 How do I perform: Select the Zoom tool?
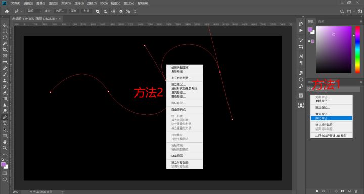tap(5, 148)
